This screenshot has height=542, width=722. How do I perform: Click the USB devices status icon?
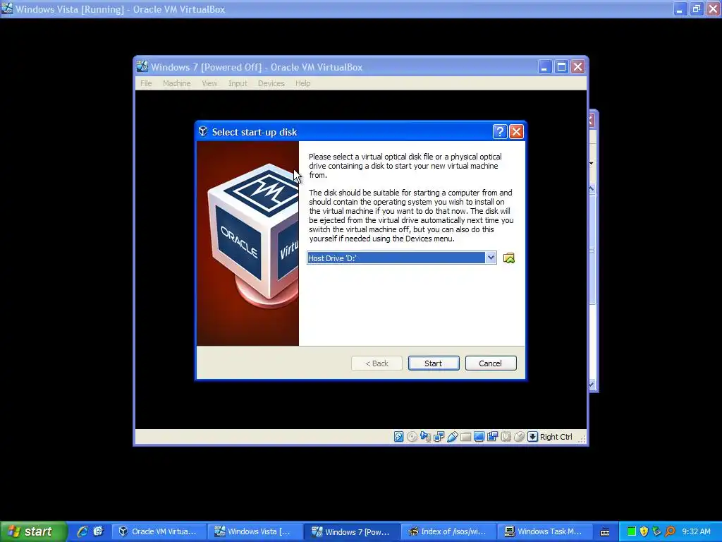(x=452, y=436)
